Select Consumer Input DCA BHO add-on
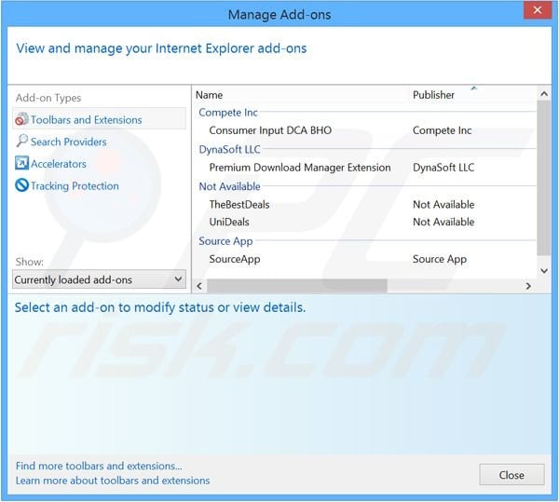Image resolution: width=559 pixels, height=502 pixels. [x=270, y=130]
